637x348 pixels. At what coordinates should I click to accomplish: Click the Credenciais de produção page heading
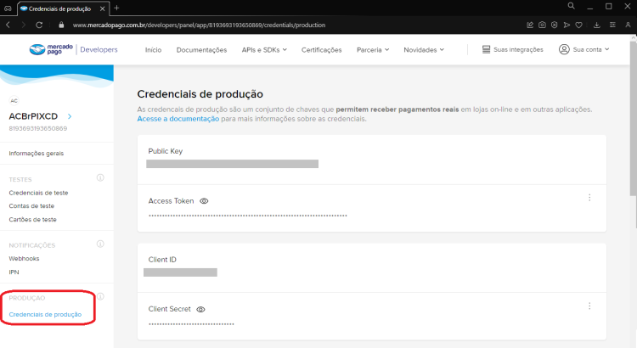click(x=200, y=94)
